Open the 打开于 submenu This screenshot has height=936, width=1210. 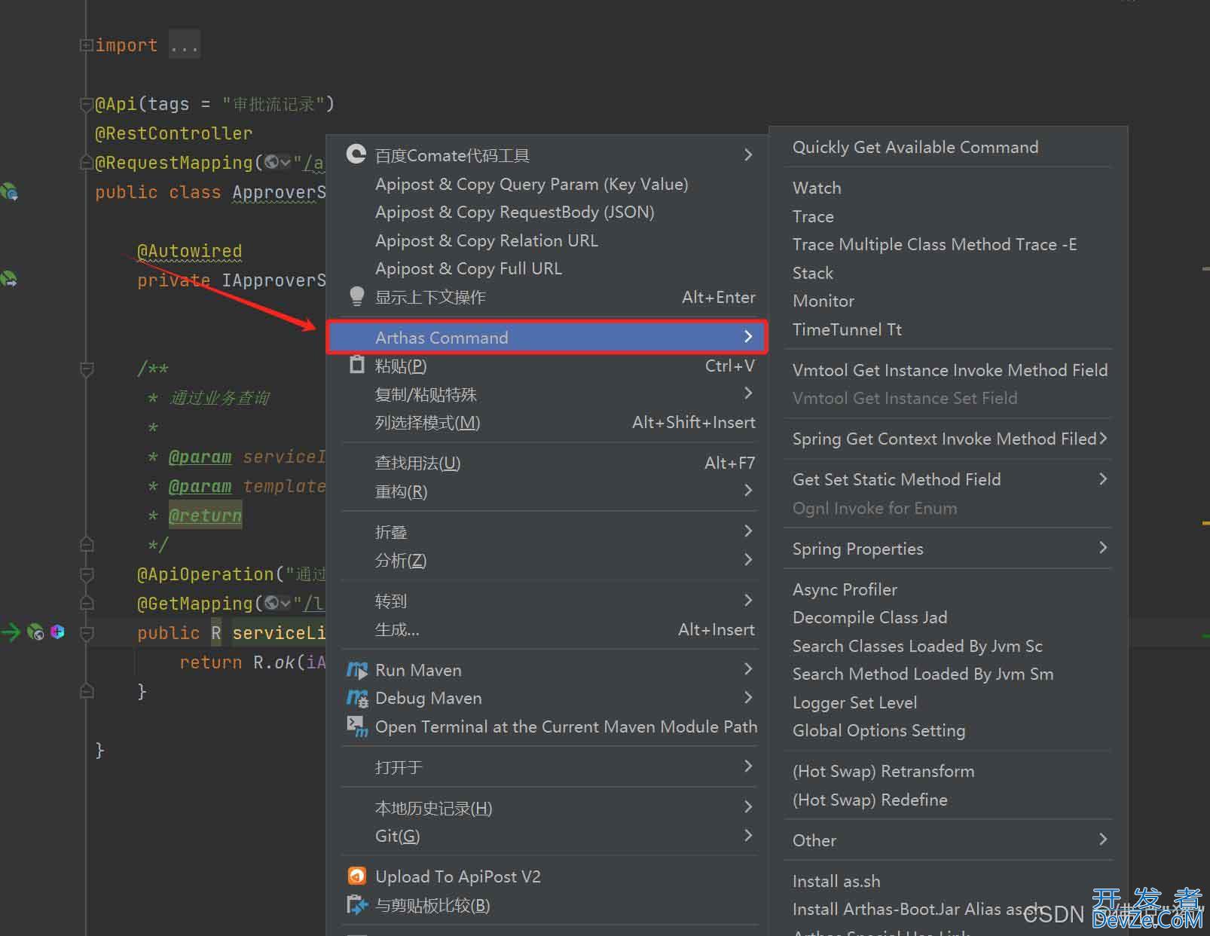(547, 767)
